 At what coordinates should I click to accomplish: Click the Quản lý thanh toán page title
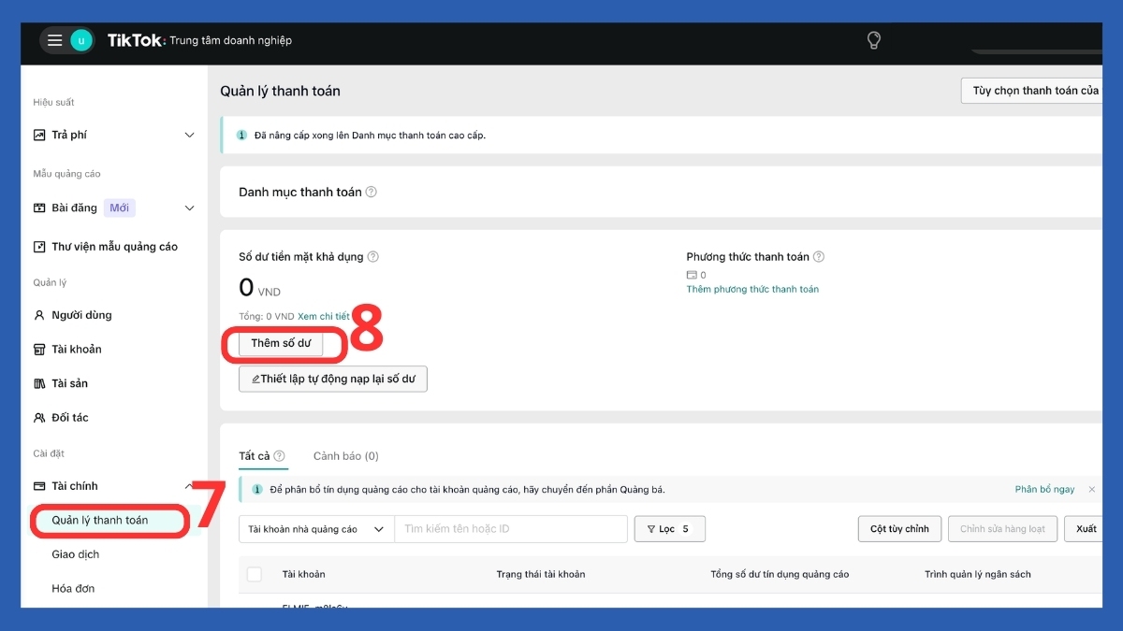[x=280, y=91]
